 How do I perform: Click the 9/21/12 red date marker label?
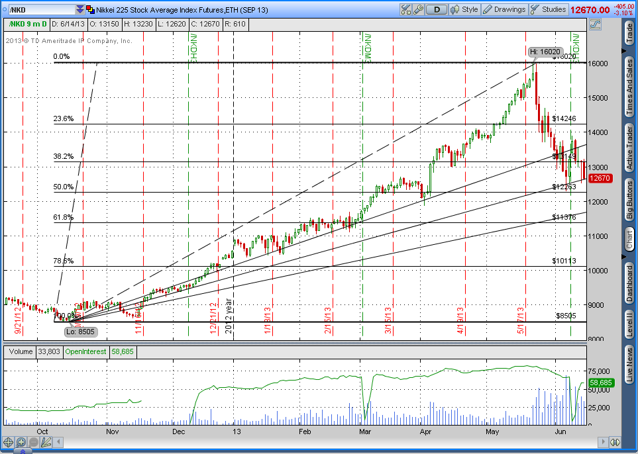coord(18,321)
